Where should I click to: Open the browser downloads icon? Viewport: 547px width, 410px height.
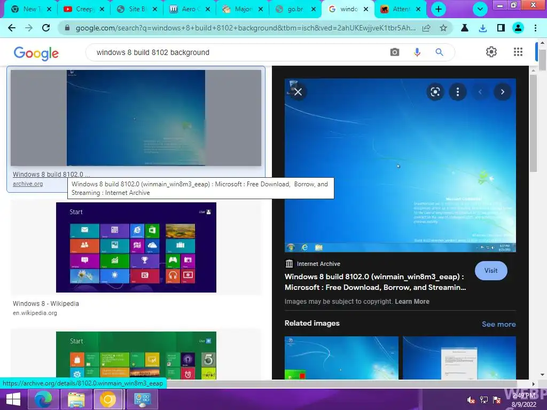483,28
